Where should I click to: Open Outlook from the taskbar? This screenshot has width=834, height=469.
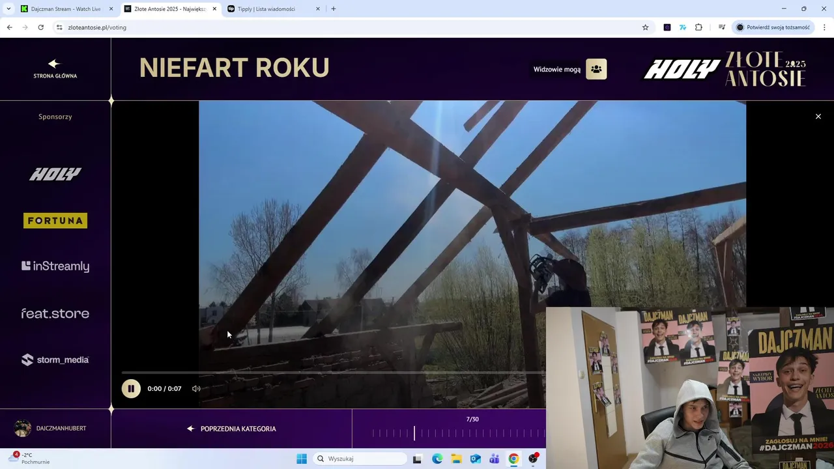point(476,459)
